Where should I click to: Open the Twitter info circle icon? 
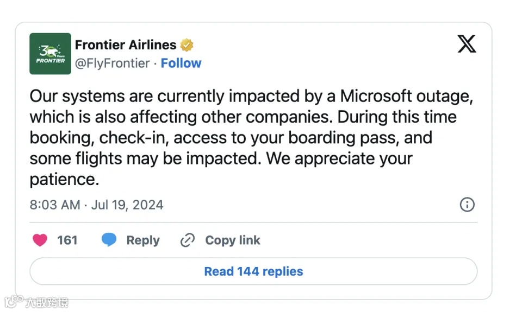coord(467,205)
